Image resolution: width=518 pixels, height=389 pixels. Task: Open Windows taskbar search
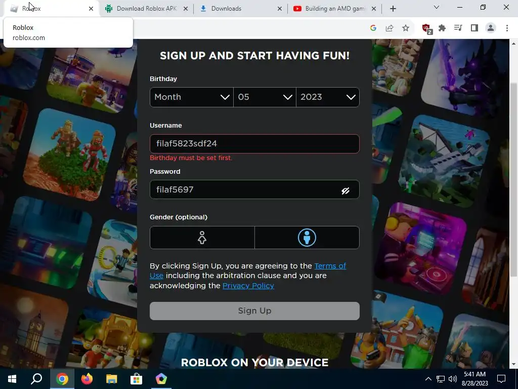click(x=36, y=379)
